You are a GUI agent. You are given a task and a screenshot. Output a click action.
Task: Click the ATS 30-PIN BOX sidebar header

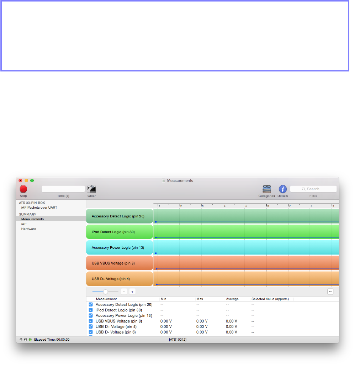(32, 203)
